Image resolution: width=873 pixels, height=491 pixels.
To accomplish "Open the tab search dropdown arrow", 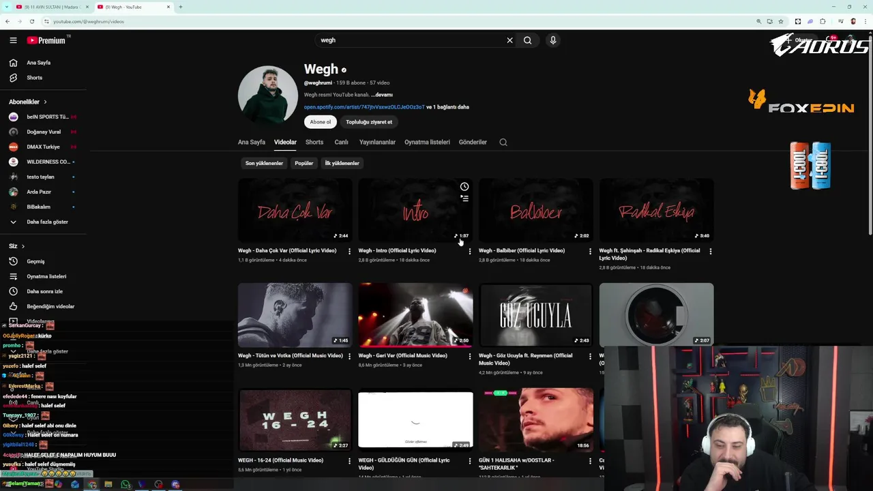I will (6, 7).
